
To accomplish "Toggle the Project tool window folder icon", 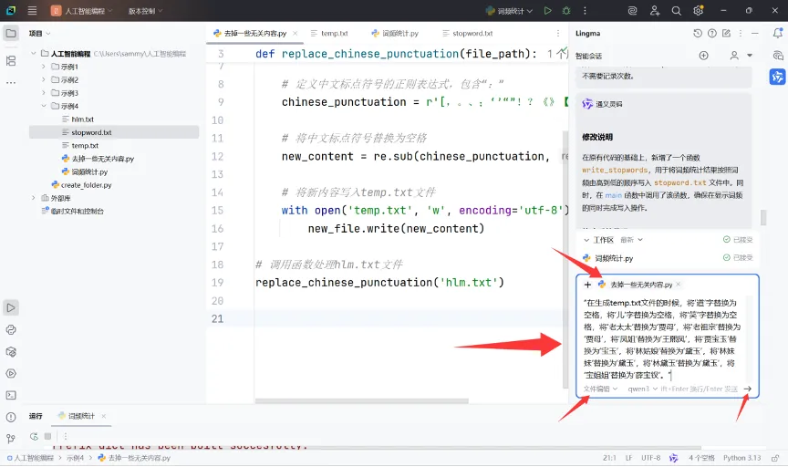I will 11,34.
